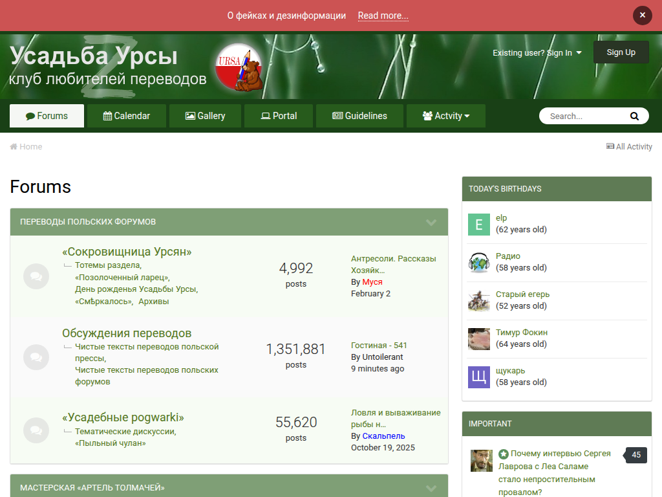Open щукарь's purple Щ avatar
662x497 pixels.
click(x=479, y=377)
